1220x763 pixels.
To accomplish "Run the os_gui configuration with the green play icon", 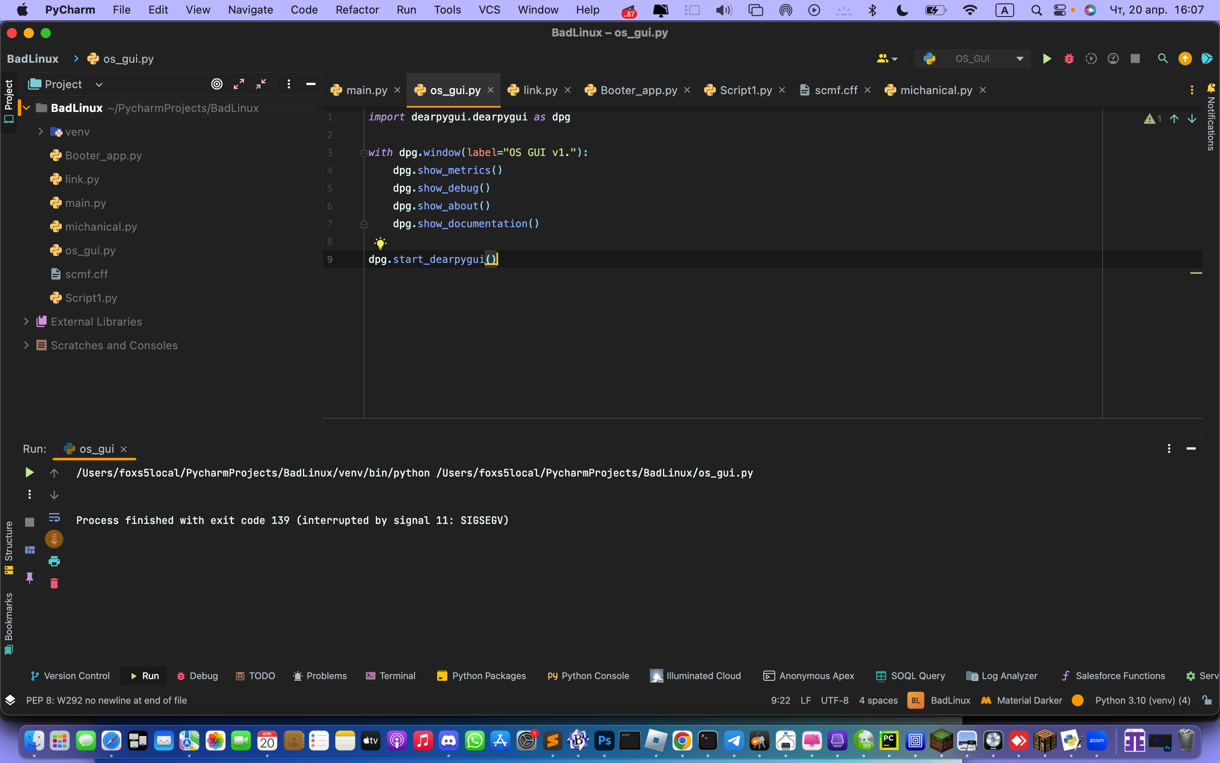I will (x=1047, y=58).
